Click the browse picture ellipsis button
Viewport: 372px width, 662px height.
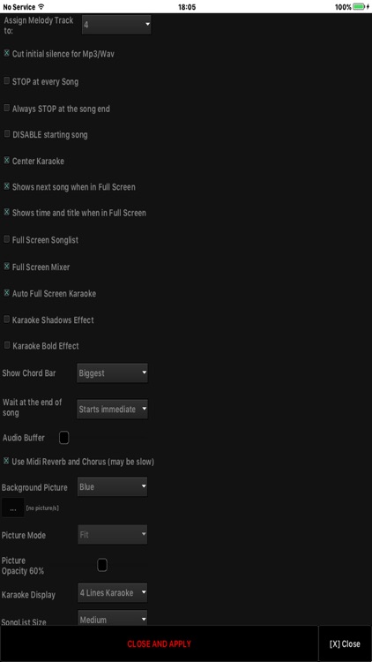click(13, 508)
